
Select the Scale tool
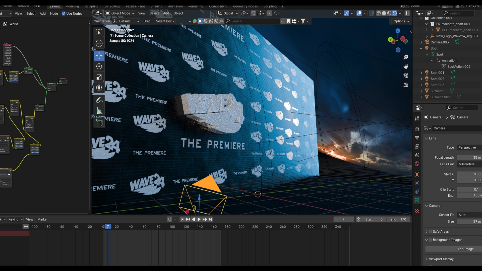point(99,77)
